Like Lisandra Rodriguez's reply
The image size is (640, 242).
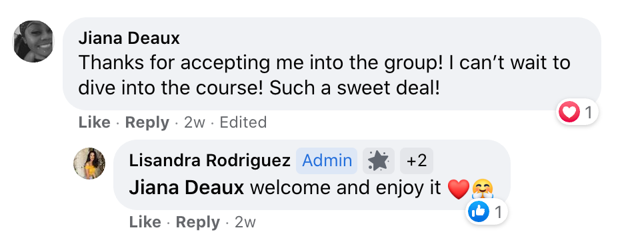(x=145, y=222)
